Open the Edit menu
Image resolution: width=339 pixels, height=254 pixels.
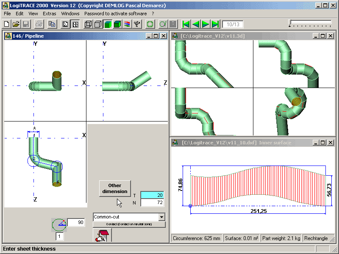[19, 14]
